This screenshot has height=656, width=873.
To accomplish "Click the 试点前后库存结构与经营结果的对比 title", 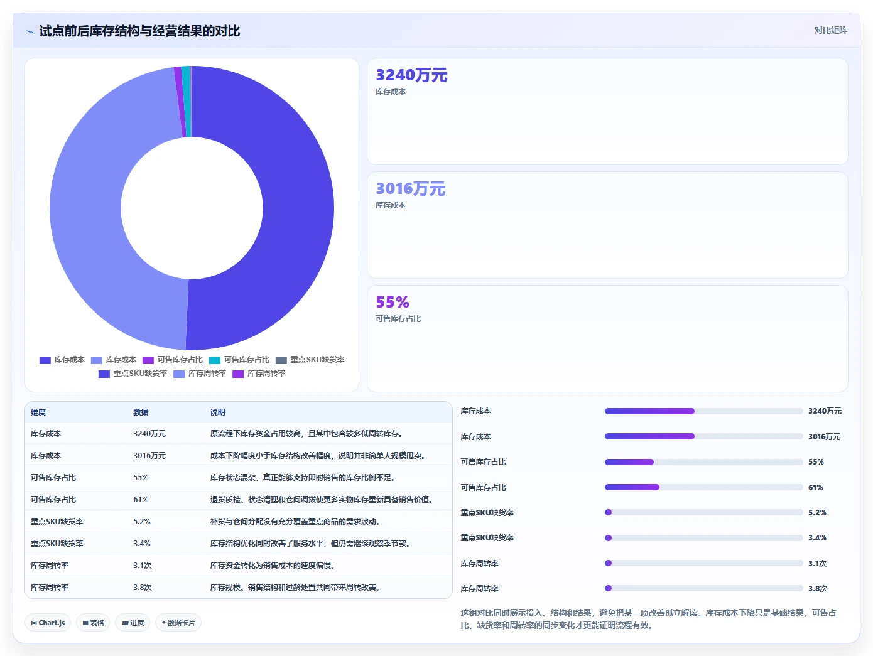I will [x=139, y=31].
